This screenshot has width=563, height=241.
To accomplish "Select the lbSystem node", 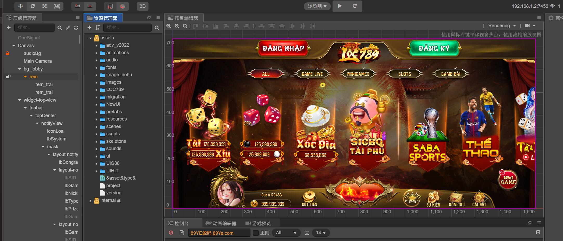I will coord(57,139).
